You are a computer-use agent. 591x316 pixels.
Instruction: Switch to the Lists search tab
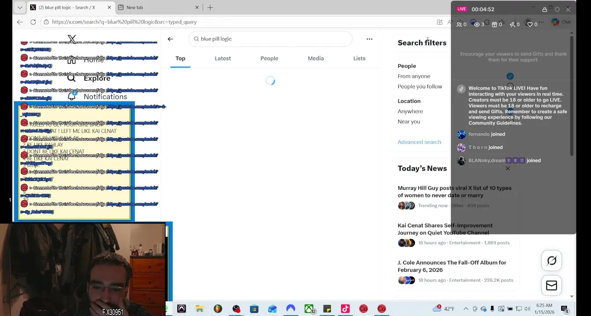pyautogui.click(x=359, y=58)
